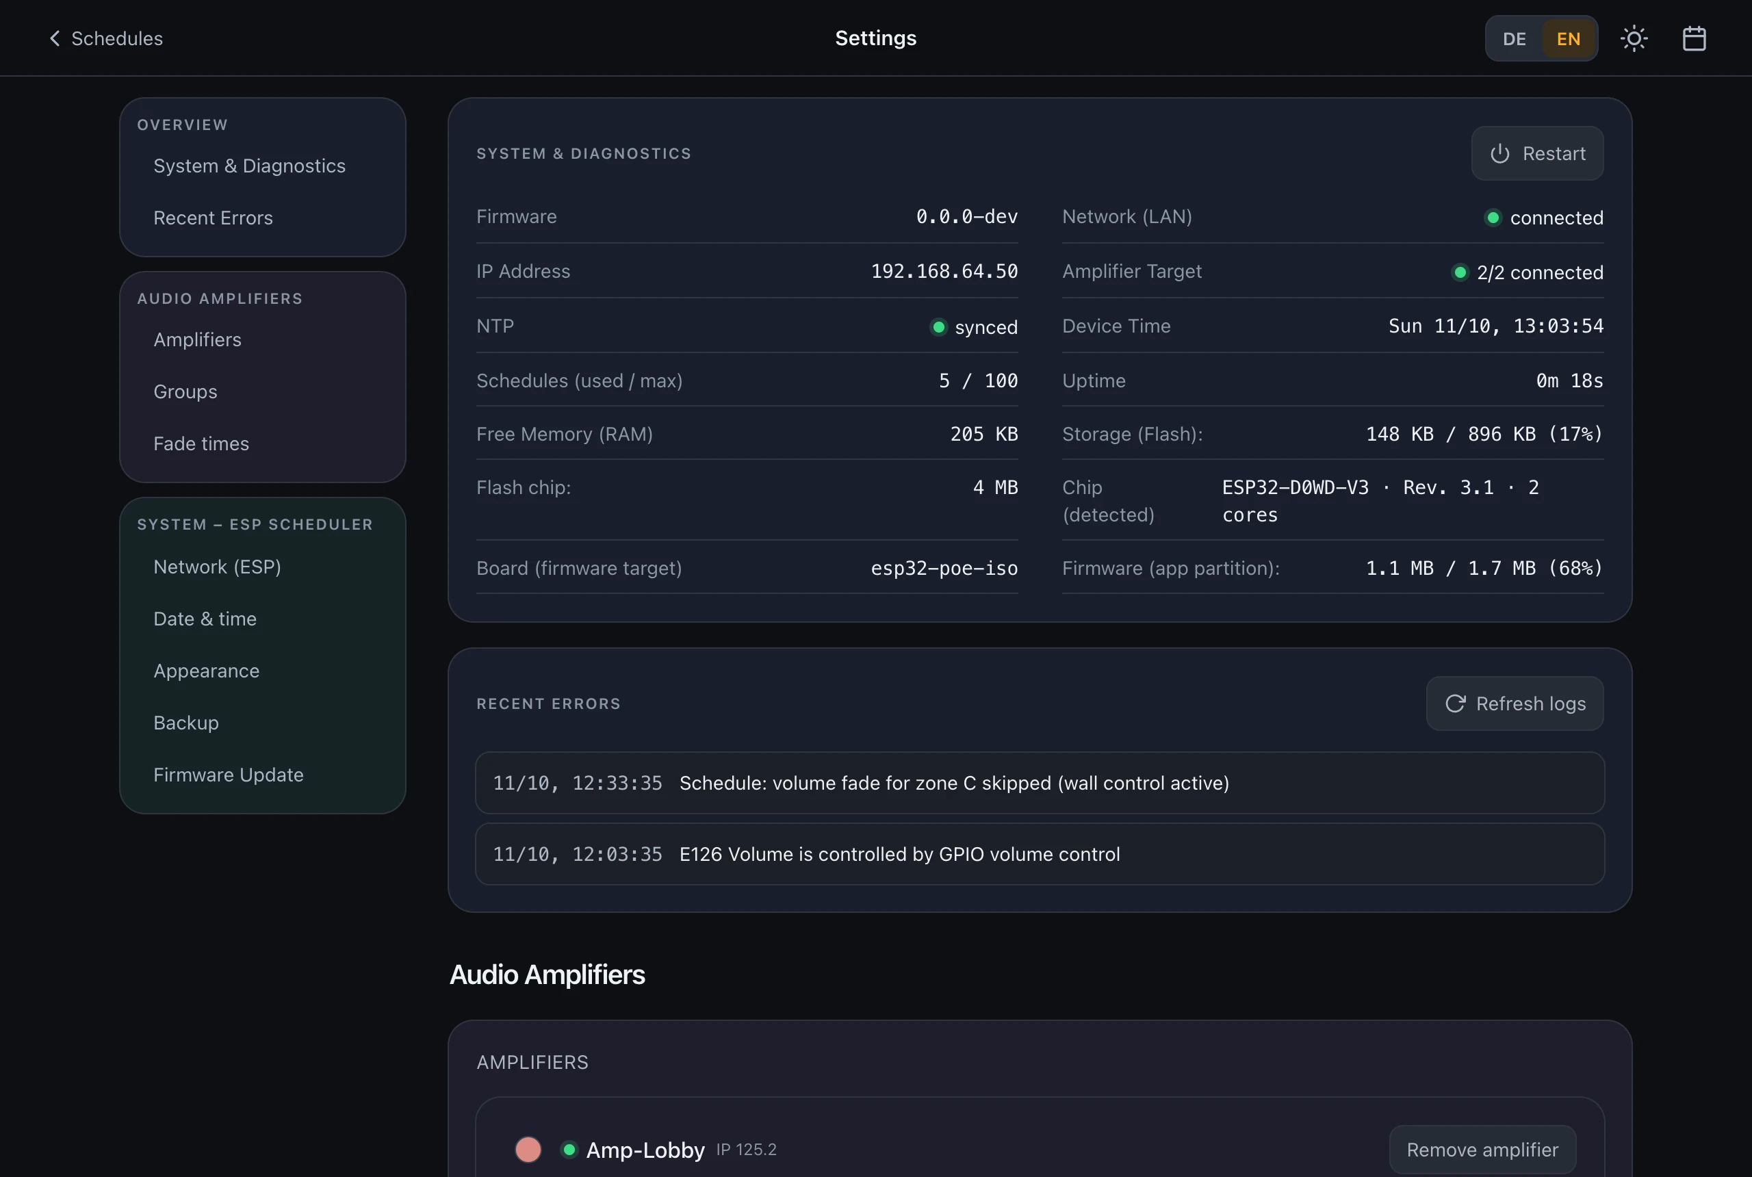Screen dimensions: 1752x1177
Task: Jump to Recent Errors in sidebar
Action: 213,218
